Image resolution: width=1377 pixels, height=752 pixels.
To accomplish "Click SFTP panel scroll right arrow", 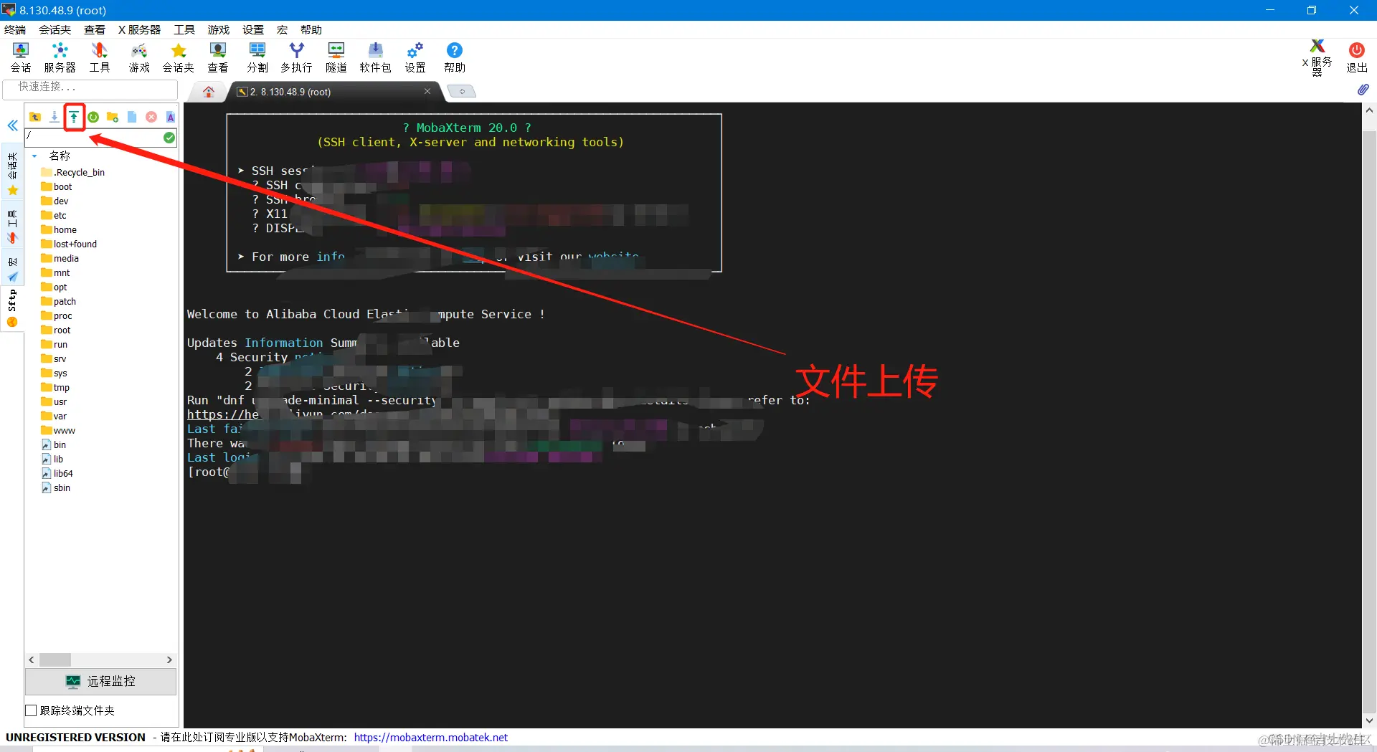I will pos(169,660).
